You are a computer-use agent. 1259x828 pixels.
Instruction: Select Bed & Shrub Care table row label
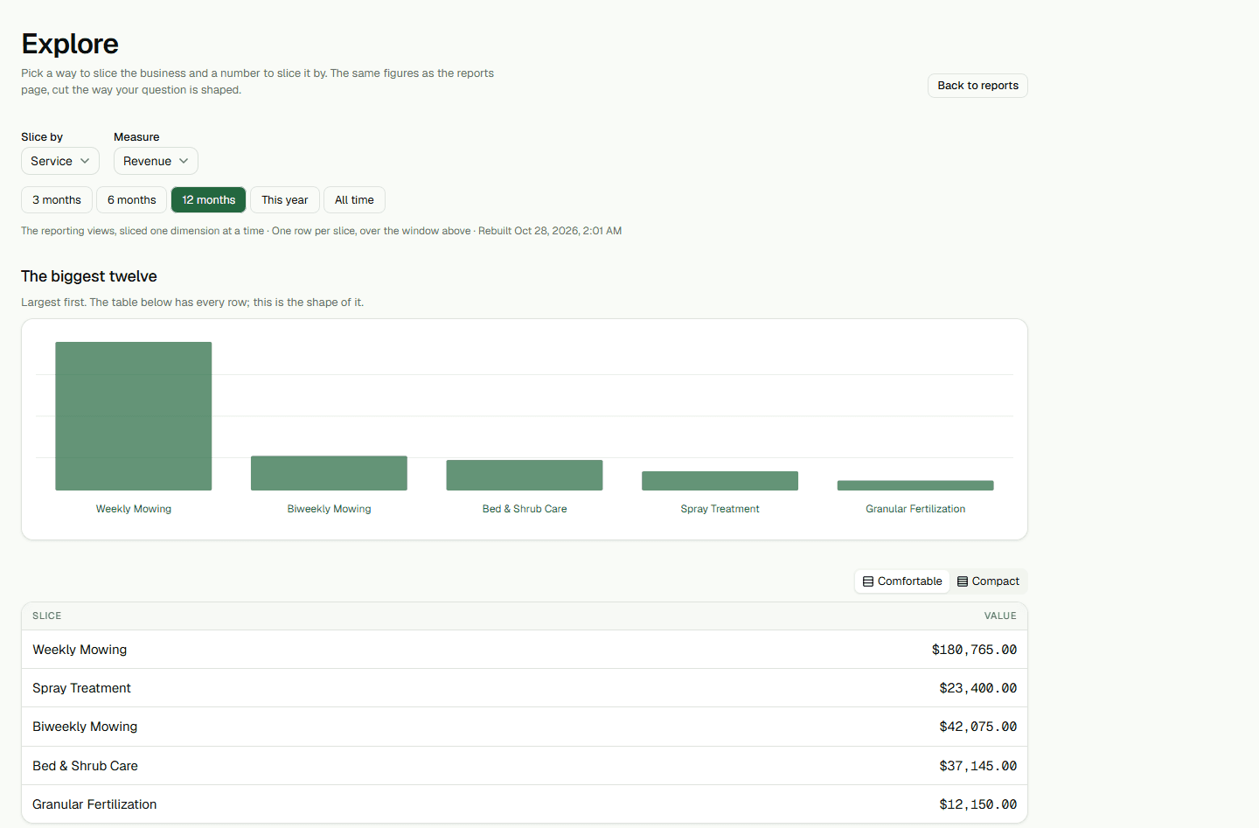pos(85,766)
